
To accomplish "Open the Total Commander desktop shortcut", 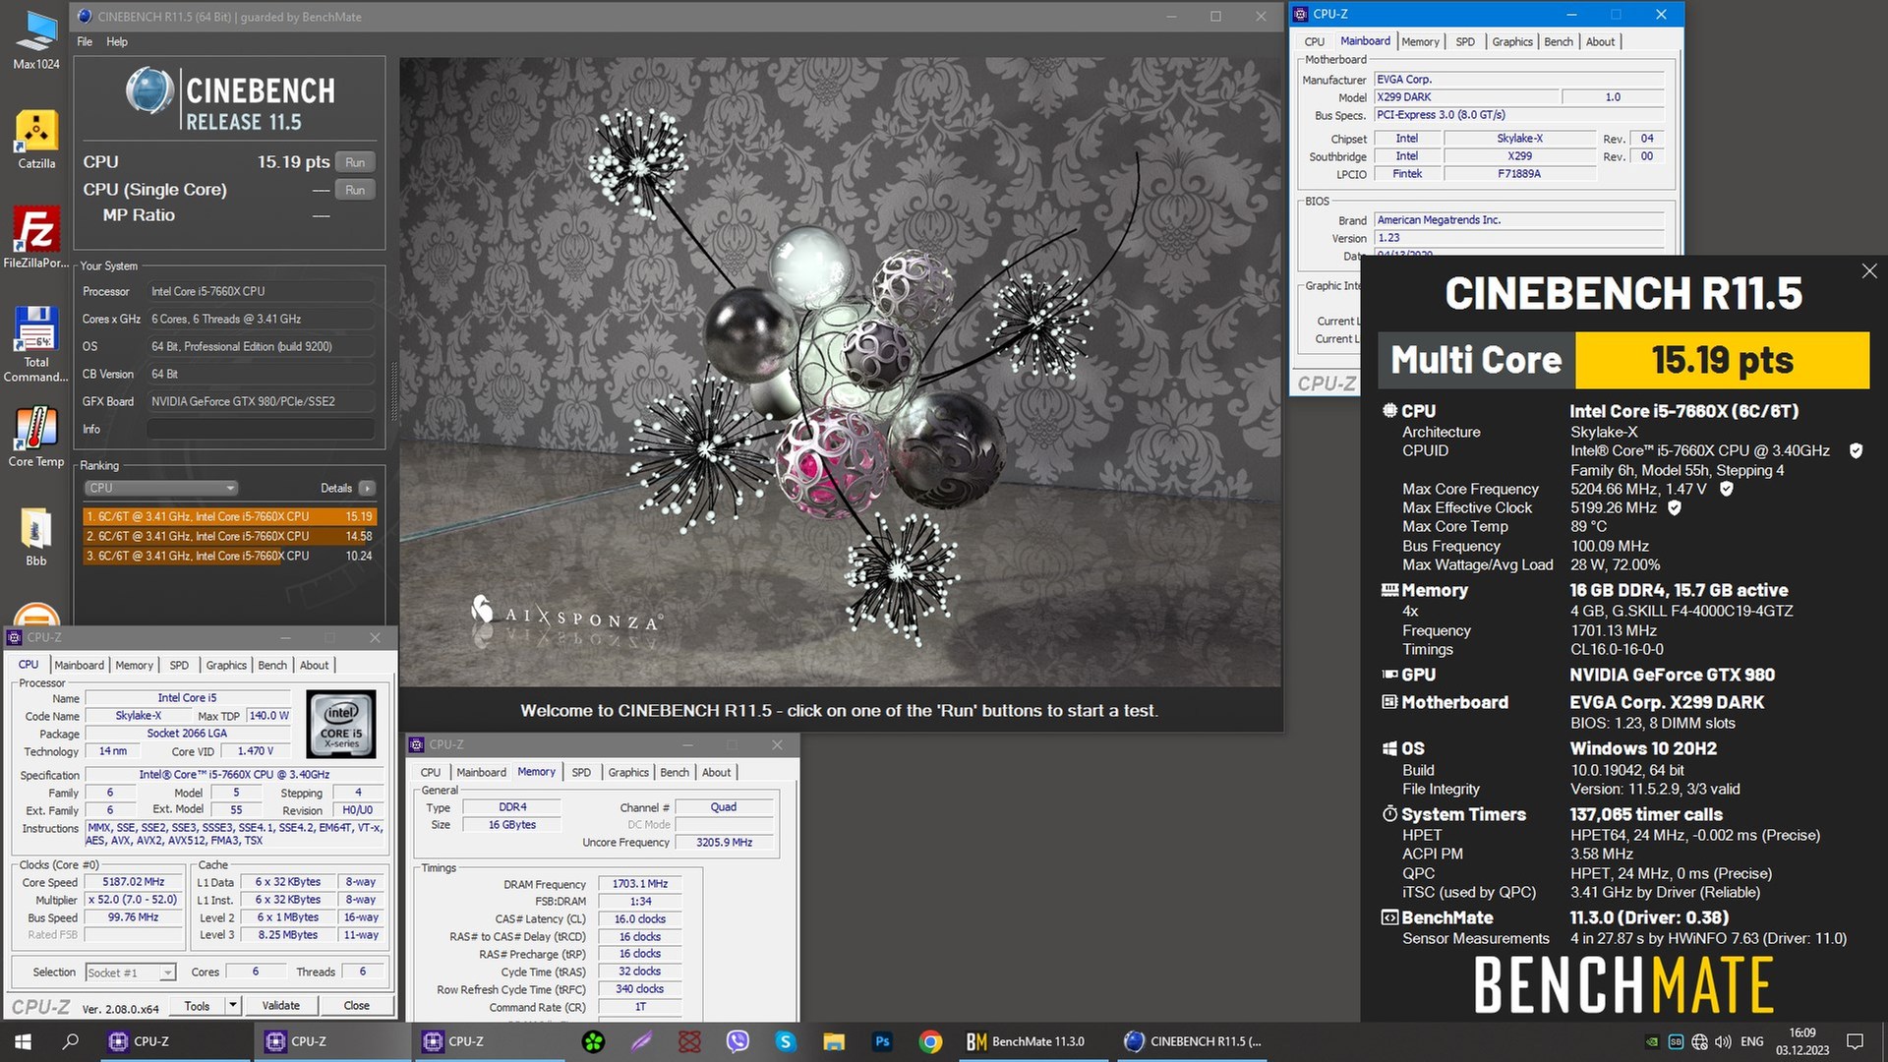I will click(36, 342).
